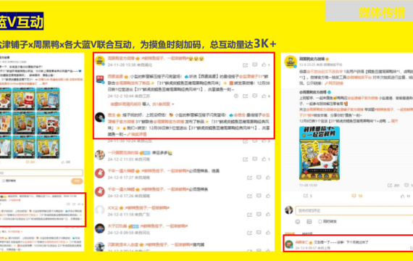This screenshot has height=261, width=413.
Task: Click image attach icon under right comment box
Action: click(x=309, y=222)
